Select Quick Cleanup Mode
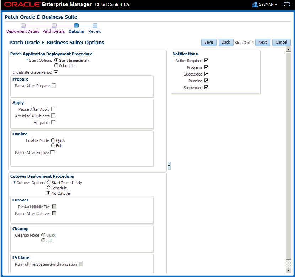295x277 pixels. coord(43,235)
